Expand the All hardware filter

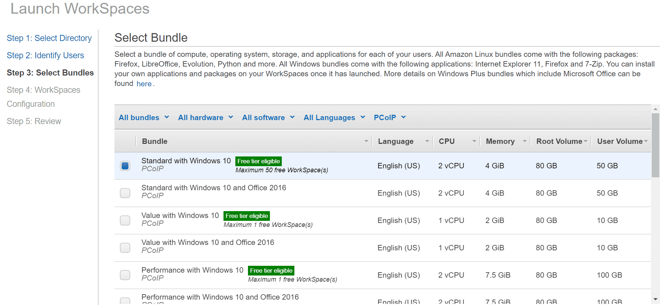[205, 118]
